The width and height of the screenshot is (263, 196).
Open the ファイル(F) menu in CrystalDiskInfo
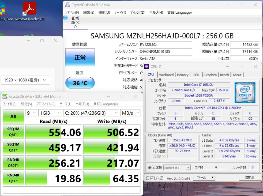72,12
